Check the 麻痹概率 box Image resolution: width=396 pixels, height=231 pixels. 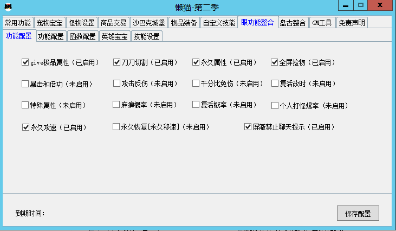(x=116, y=104)
